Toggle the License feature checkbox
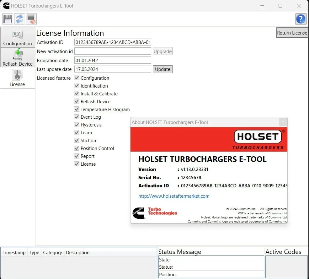Viewport: 309px width, 279px height. (77, 164)
